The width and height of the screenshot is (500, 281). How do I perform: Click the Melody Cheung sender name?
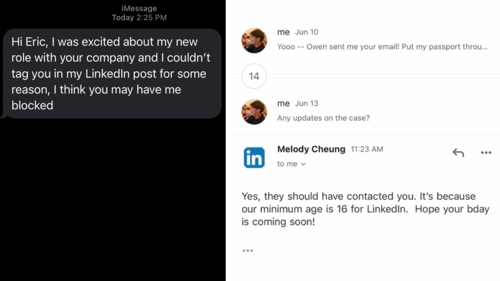(311, 149)
